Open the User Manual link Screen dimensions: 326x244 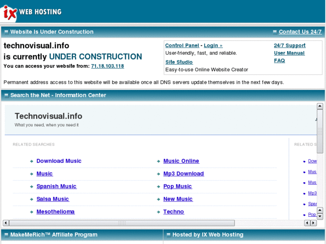(289, 53)
